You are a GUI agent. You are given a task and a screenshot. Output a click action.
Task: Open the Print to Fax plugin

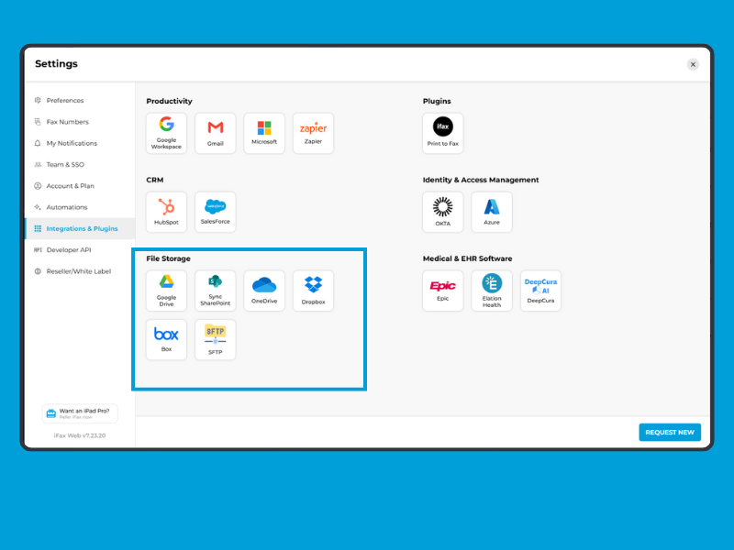[x=443, y=133]
